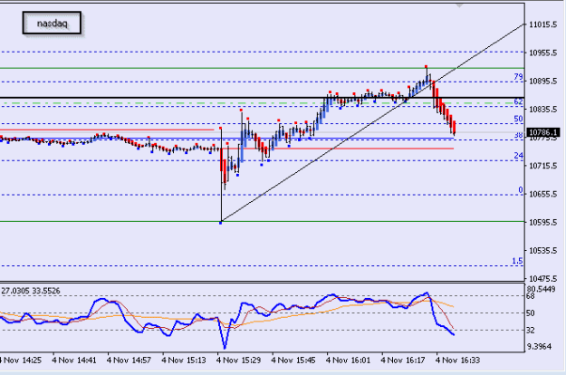Click the 10895.5 price axis label
Image resolution: width=566 pixels, height=375 pixels.
pos(542,81)
